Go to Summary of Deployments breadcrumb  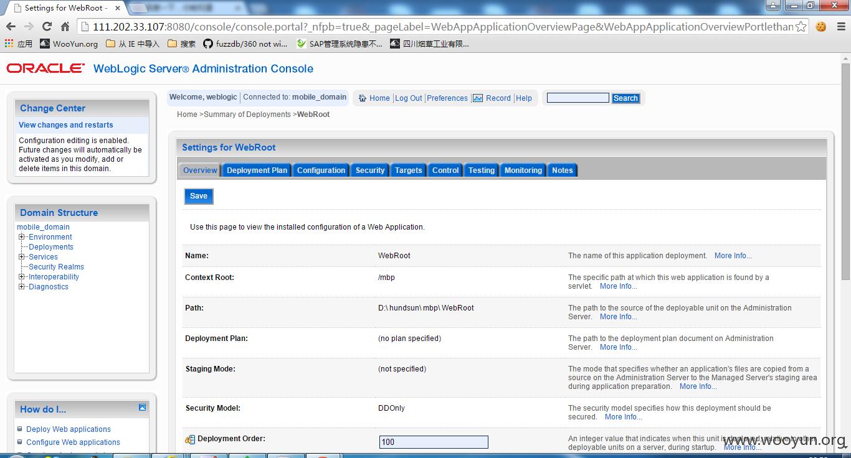tap(247, 115)
